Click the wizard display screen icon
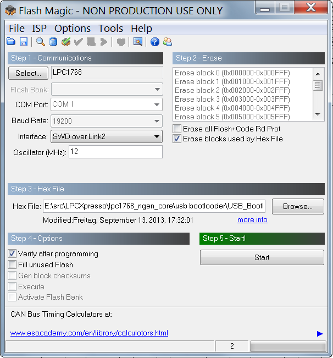The width and height of the screenshot is (333, 358). tap(138, 42)
